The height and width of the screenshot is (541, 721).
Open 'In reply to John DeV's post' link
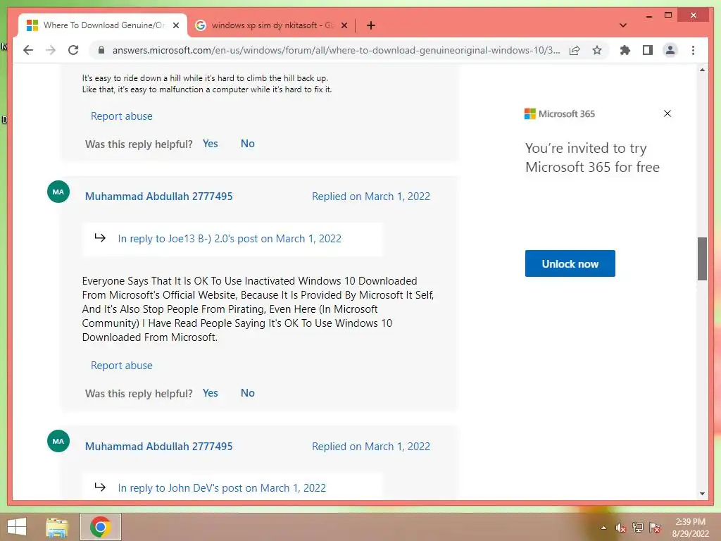(222, 488)
